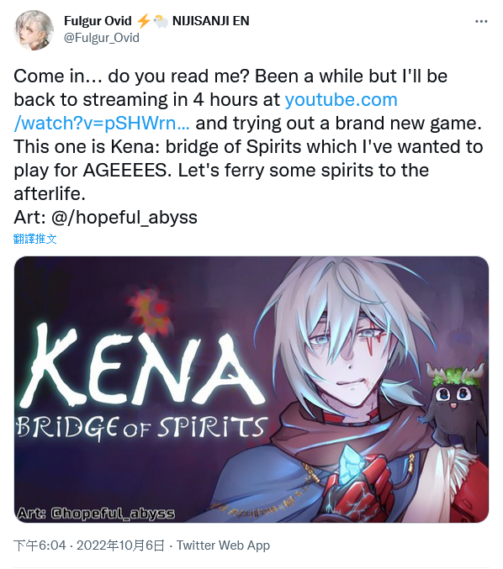Click the Art: @/hopeful_abyss credit line

pos(106,218)
